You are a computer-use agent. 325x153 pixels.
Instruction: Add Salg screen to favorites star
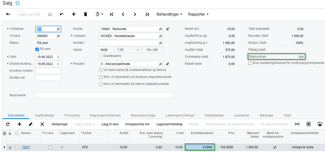click(18, 3)
